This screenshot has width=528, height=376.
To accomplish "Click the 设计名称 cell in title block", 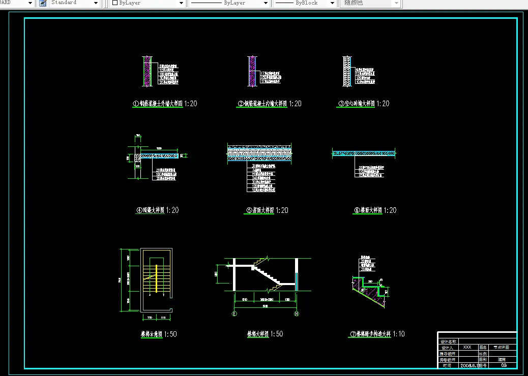I will point(448,341).
